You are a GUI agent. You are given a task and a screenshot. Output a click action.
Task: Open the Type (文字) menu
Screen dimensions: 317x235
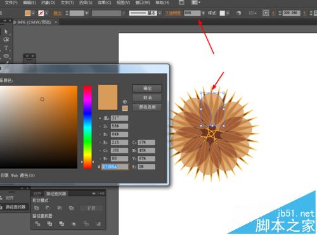[67, 3]
